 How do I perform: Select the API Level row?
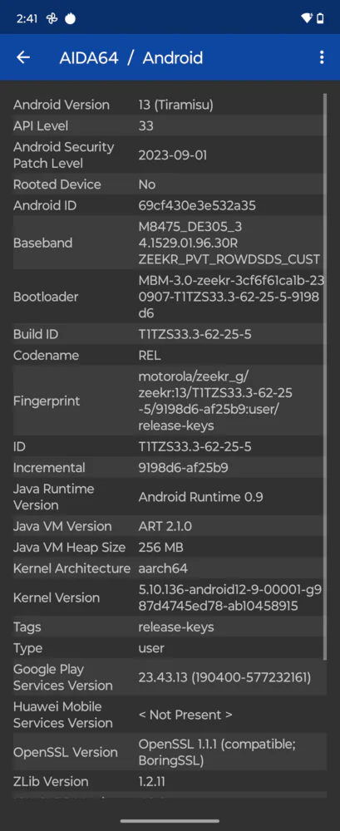(167, 125)
